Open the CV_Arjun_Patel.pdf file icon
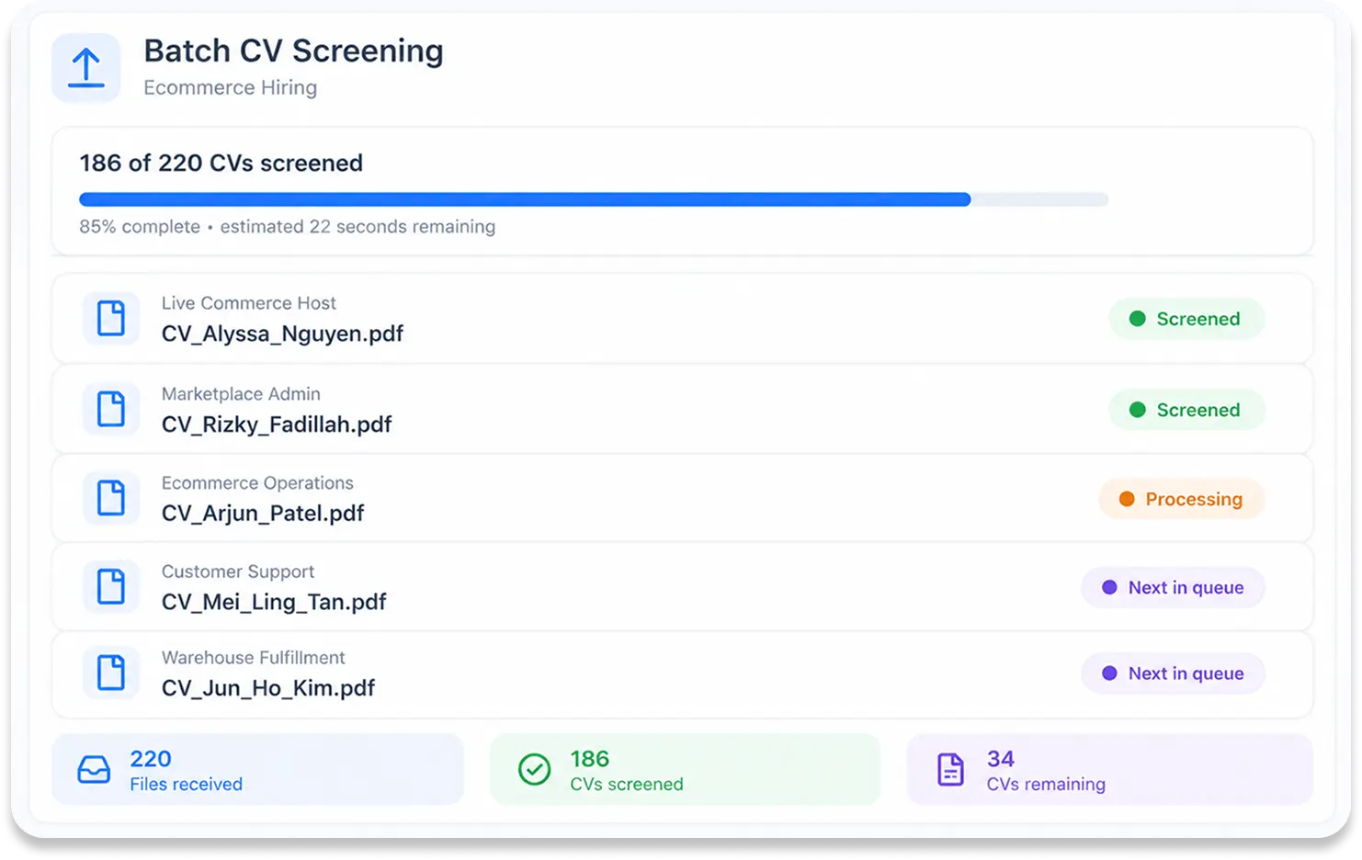Viewport: 1362px width, 860px height. [111, 498]
